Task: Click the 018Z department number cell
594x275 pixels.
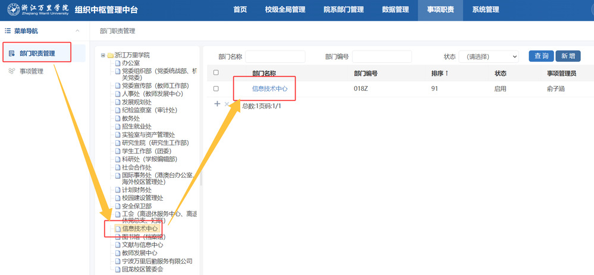Action: coord(362,89)
